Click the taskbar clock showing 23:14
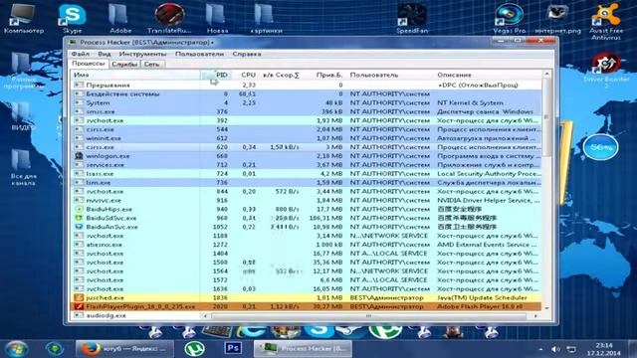The image size is (637, 358). (x=604, y=349)
